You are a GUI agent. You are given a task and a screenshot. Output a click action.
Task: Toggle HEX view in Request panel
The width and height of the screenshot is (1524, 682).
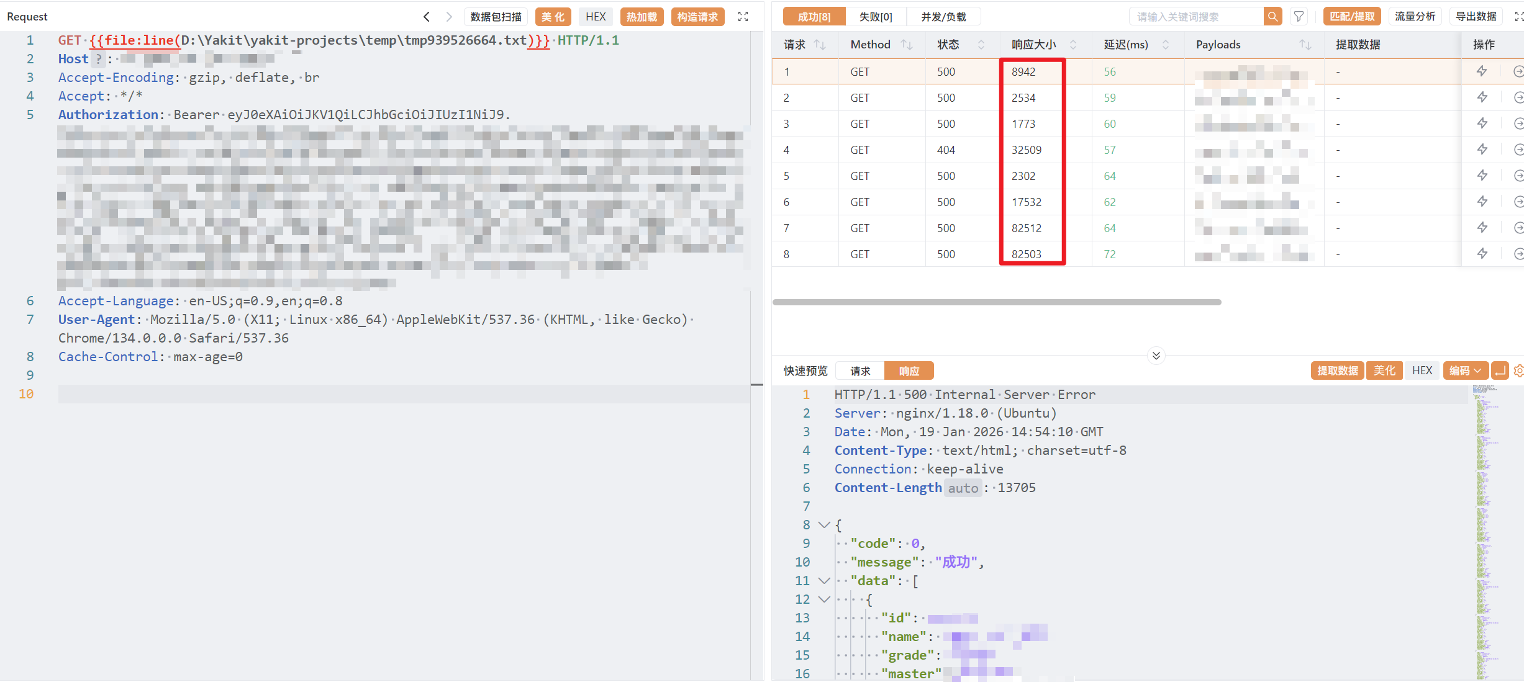[x=595, y=17]
